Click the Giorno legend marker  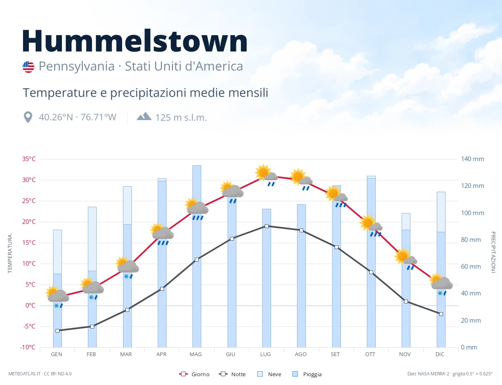point(183,374)
